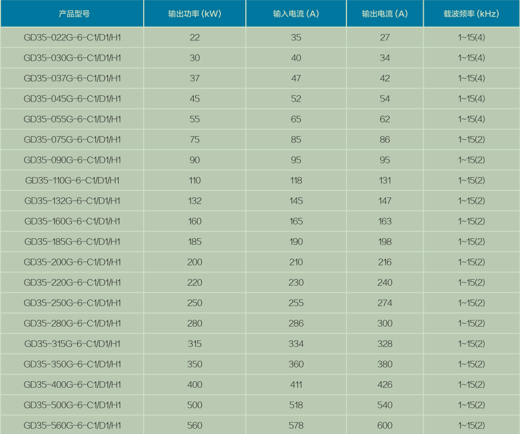Select the input current cell showing 411
520x434 pixels.
click(x=296, y=385)
